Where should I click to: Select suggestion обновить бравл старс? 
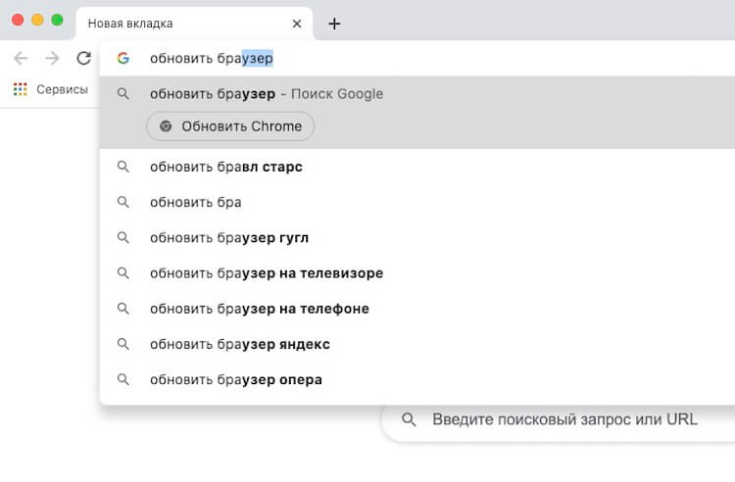pos(417,167)
